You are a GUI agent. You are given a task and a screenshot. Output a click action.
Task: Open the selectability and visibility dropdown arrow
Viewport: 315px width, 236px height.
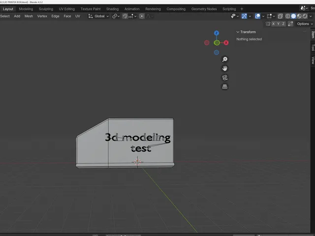238,16
